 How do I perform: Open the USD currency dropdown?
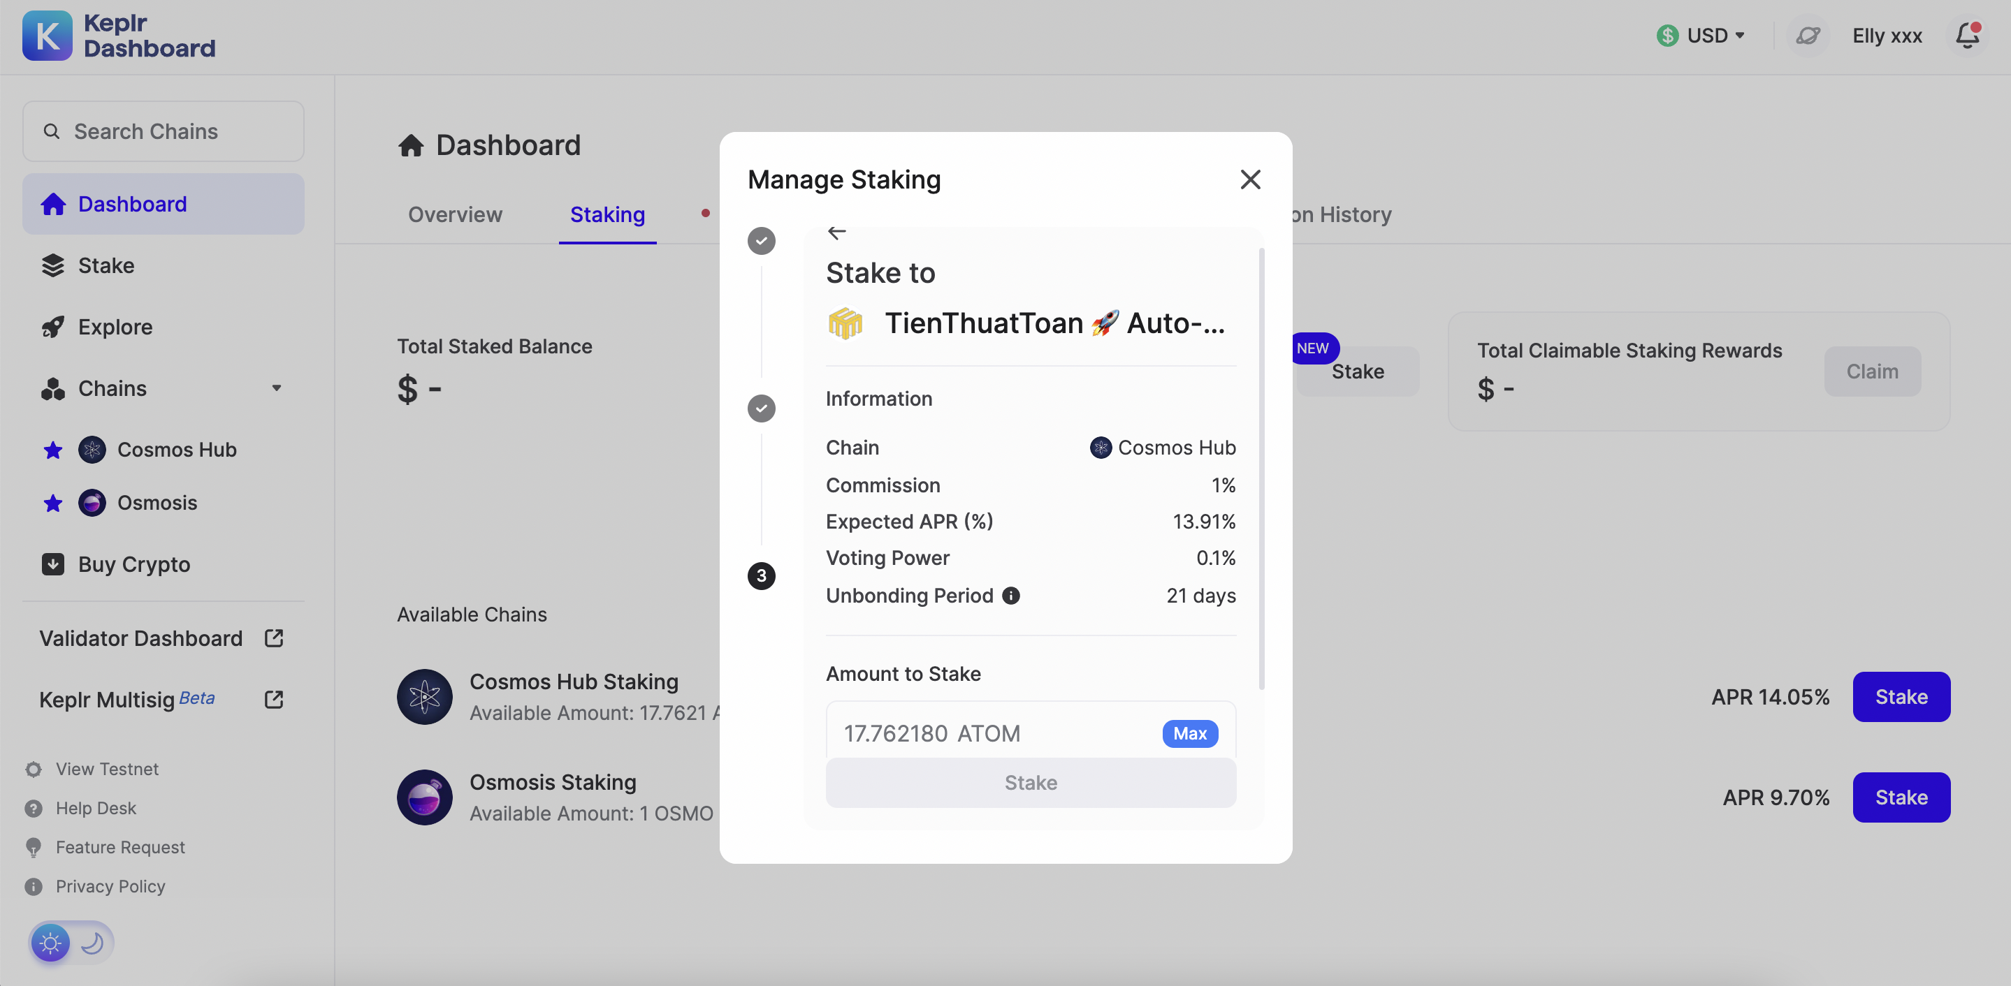point(1701,36)
